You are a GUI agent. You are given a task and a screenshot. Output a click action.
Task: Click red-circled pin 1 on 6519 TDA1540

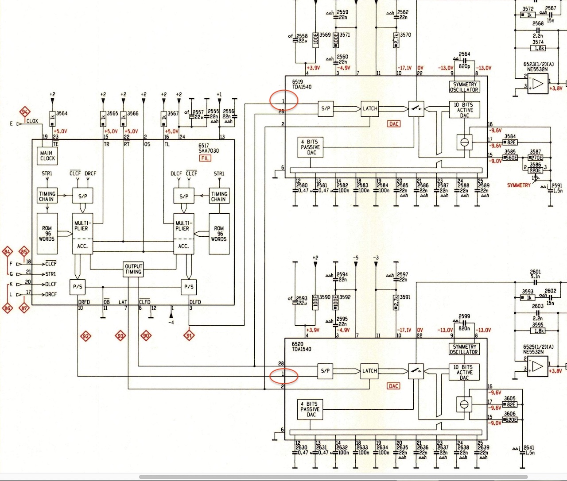click(283, 100)
